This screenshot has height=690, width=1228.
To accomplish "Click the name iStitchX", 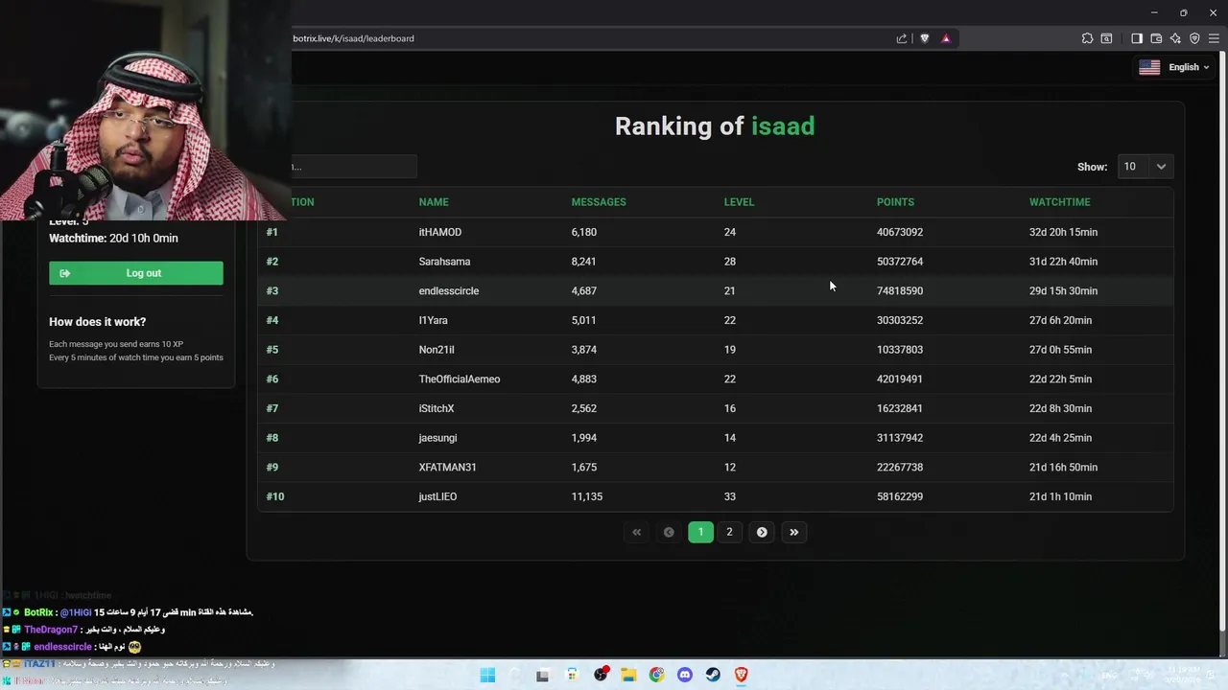I will tap(437, 408).
